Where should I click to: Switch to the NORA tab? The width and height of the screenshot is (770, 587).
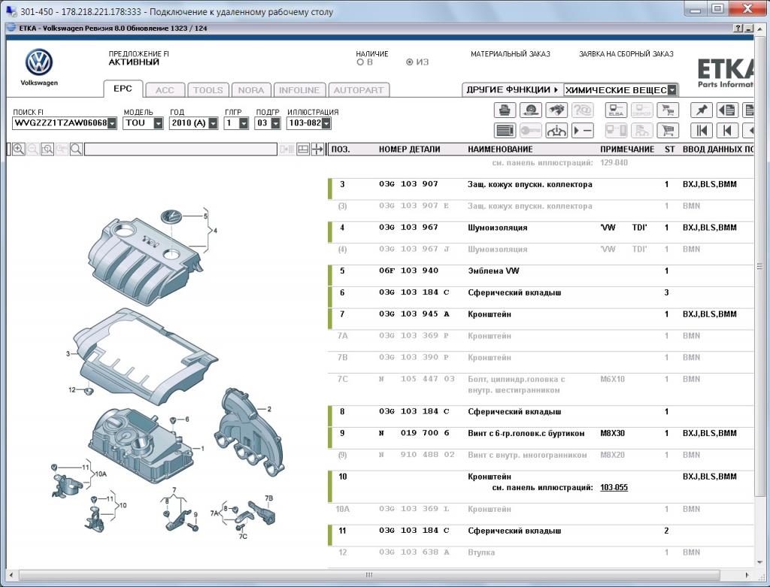point(251,90)
